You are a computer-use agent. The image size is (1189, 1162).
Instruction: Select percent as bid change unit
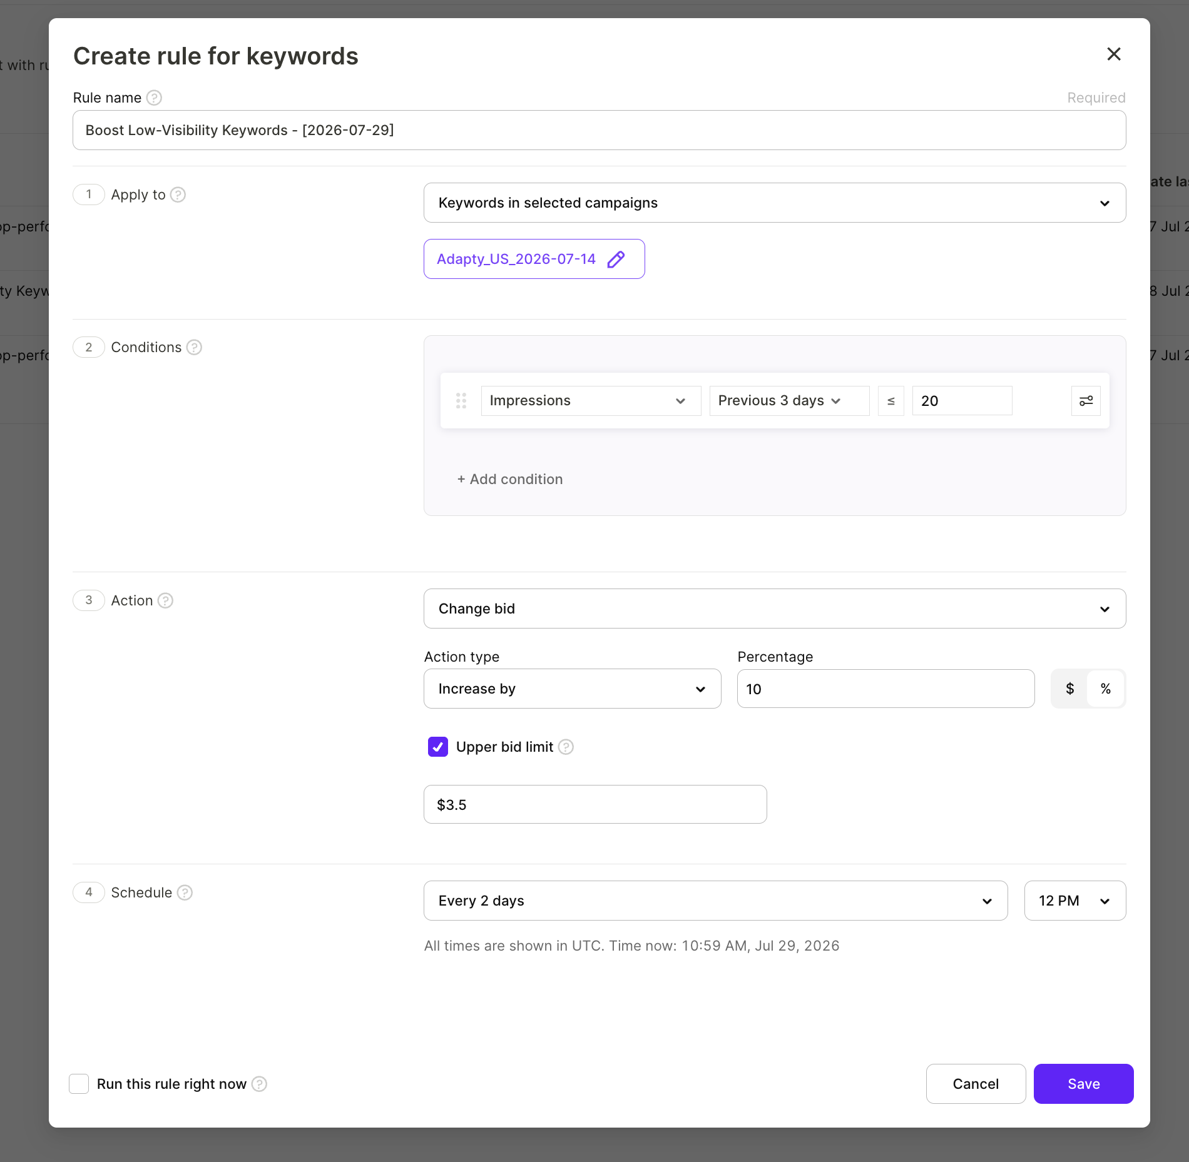[x=1106, y=689]
